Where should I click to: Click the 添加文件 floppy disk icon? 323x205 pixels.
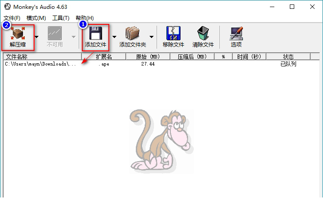[96, 33]
